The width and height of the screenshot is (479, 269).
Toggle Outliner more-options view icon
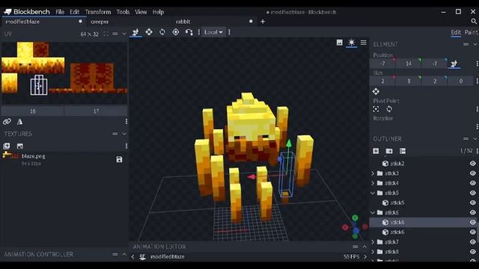[x=403, y=151]
